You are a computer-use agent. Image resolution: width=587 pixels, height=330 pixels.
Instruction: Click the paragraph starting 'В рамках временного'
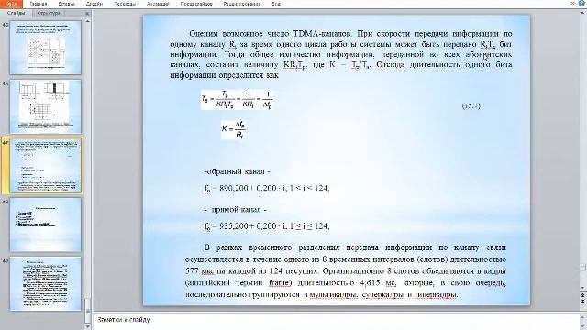(346, 271)
